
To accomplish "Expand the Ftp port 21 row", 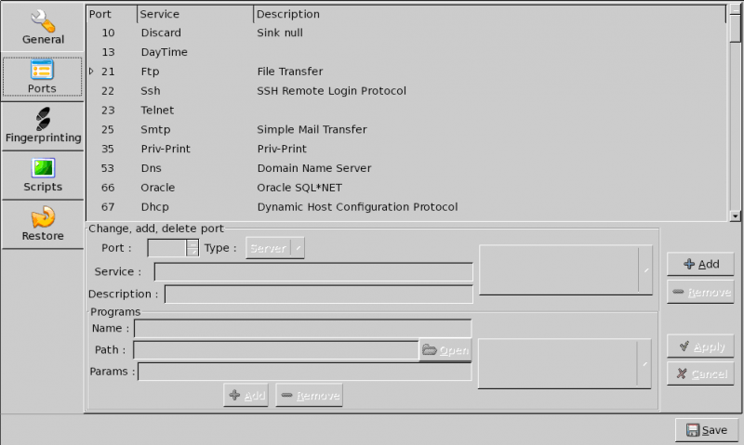I will point(91,72).
